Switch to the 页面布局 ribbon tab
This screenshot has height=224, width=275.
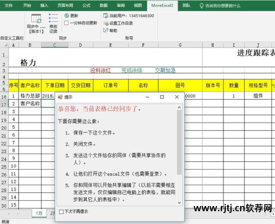pos(65,6)
